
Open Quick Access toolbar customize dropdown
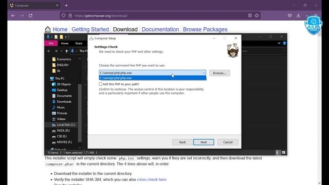66,37
